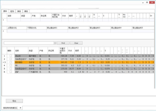This screenshot has width=156, height=111.
Task: Switch to the 焦粉 tab
Action: point(19,11)
